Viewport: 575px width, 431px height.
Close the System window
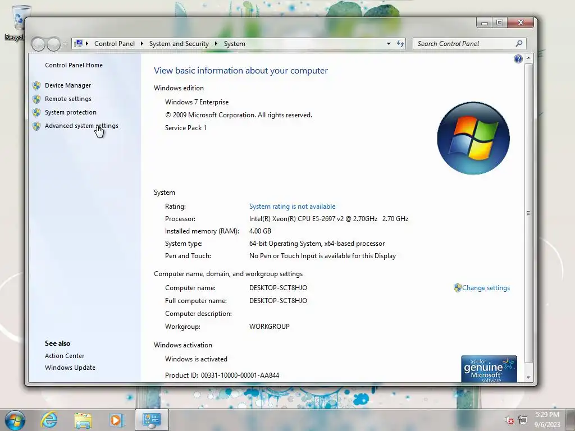pyautogui.click(x=521, y=22)
